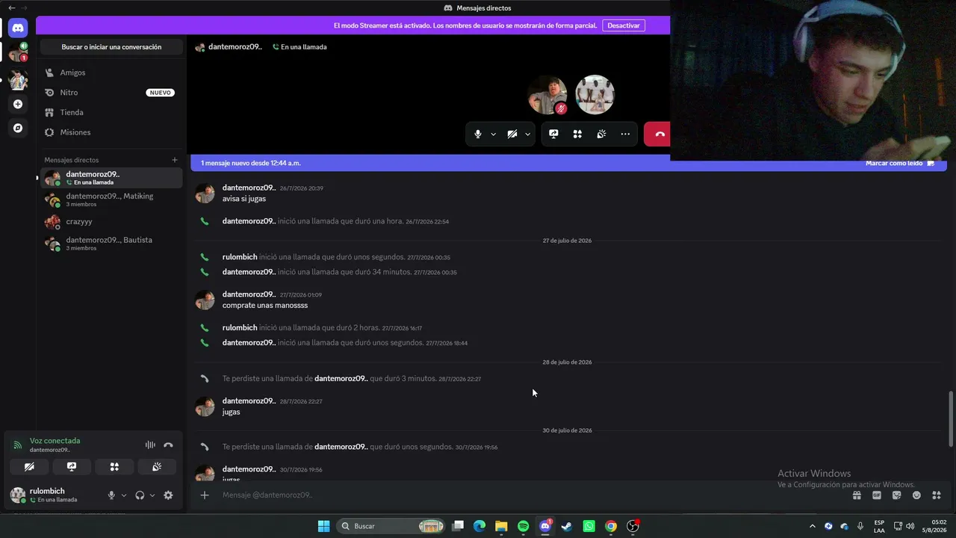Screen dimensions: 956x538
Task: Expand camera options arrow in call controls
Action: [527, 134]
